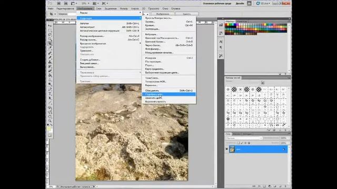Select the Pen tool

pos(50,89)
